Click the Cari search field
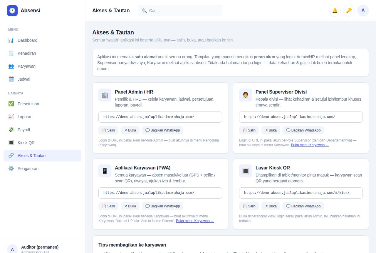The image size is (376, 253). pyautogui.click(x=180, y=11)
